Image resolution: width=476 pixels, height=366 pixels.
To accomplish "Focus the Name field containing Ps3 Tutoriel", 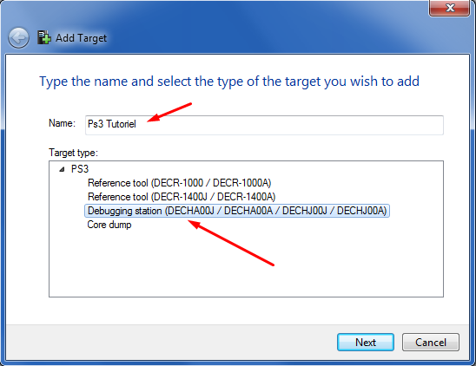I will tap(264, 125).
